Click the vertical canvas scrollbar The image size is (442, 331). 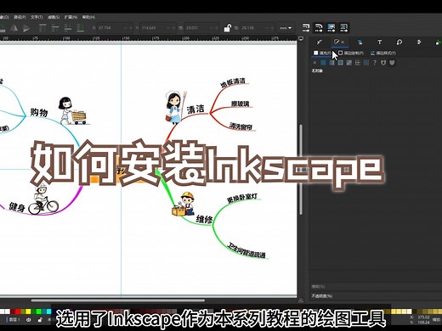pos(301,169)
